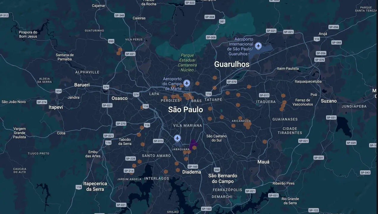This screenshot has height=214, width=378.
Task: Click the Suzano label
Action: click(329, 101)
